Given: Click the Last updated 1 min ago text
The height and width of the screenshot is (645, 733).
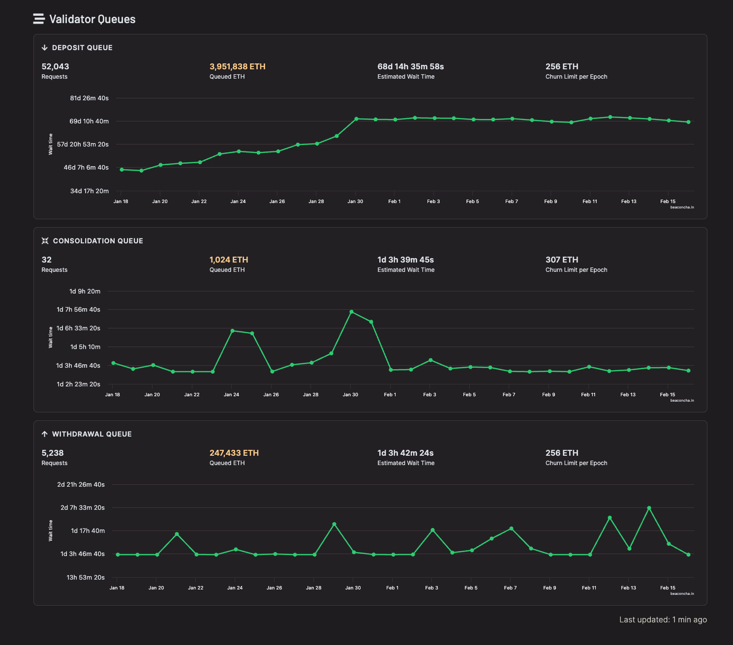Looking at the screenshot, I should (x=663, y=619).
